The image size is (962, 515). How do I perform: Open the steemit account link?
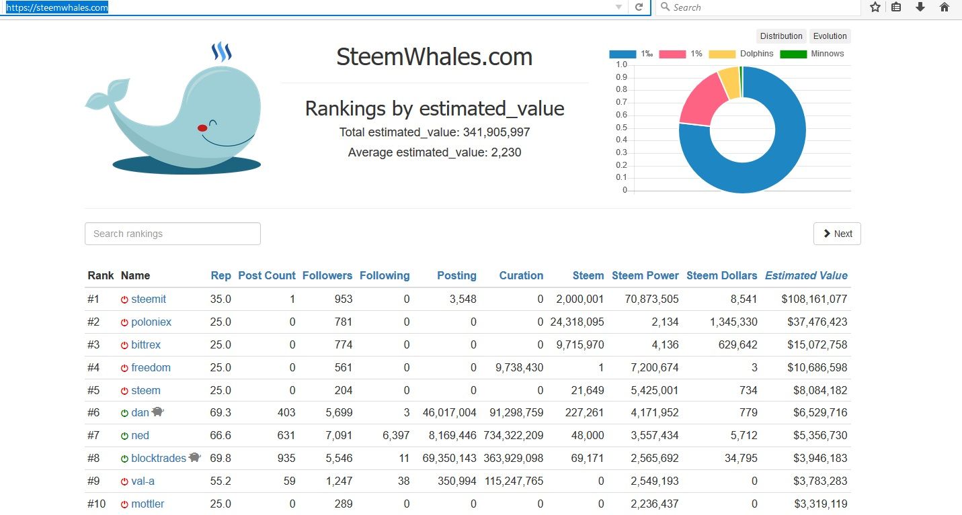coord(149,299)
